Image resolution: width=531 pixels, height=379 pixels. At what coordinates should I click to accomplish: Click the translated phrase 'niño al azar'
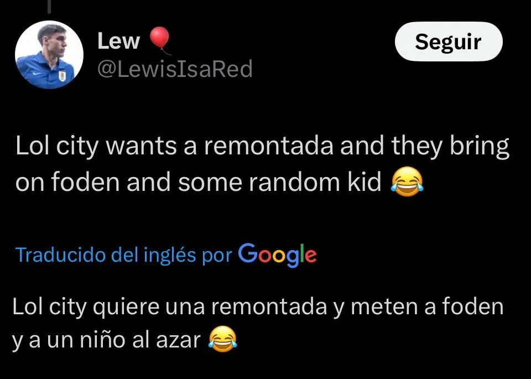coord(140,340)
